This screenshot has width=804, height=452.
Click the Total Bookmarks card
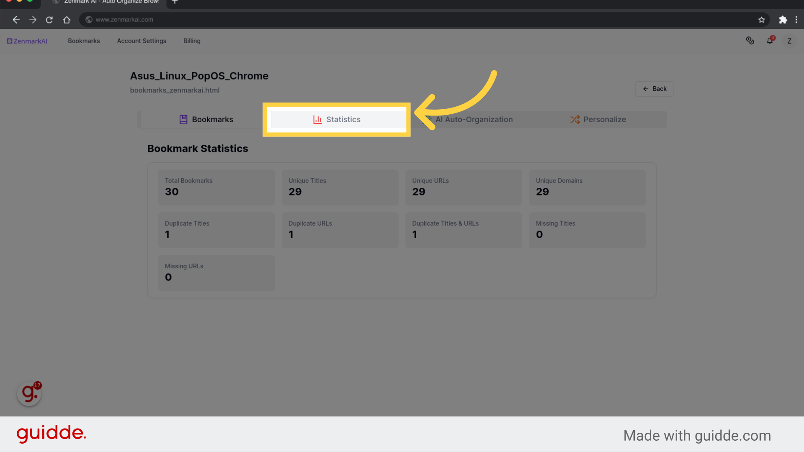216,187
